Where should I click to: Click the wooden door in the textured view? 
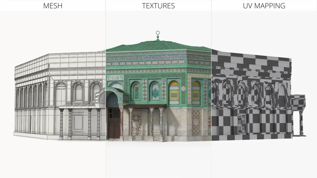click(x=114, y=123)
